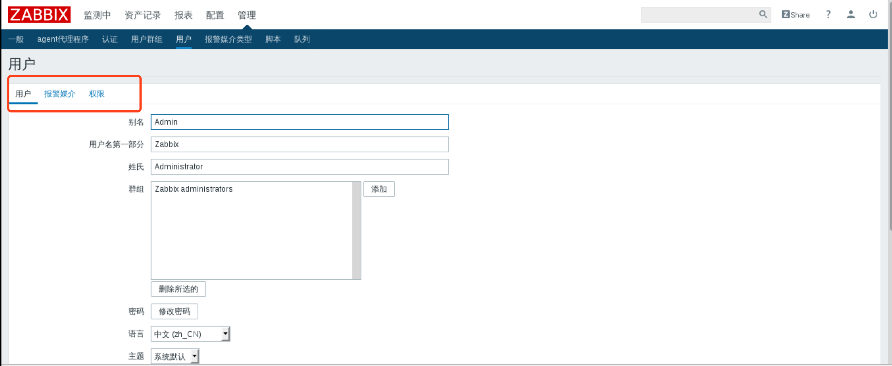Open 用户群组 in the submenu
Viewport: 892px width, 366px height.
pos(147,39)
